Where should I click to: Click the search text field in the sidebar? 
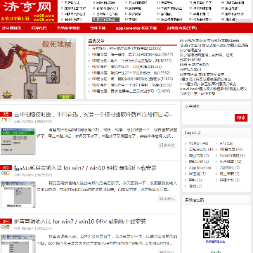pyautogui.click(x=209, y=117)
